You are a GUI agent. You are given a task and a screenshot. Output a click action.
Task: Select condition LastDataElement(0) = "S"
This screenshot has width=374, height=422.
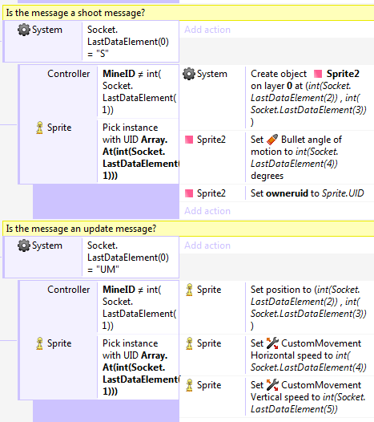coord(130,42)
